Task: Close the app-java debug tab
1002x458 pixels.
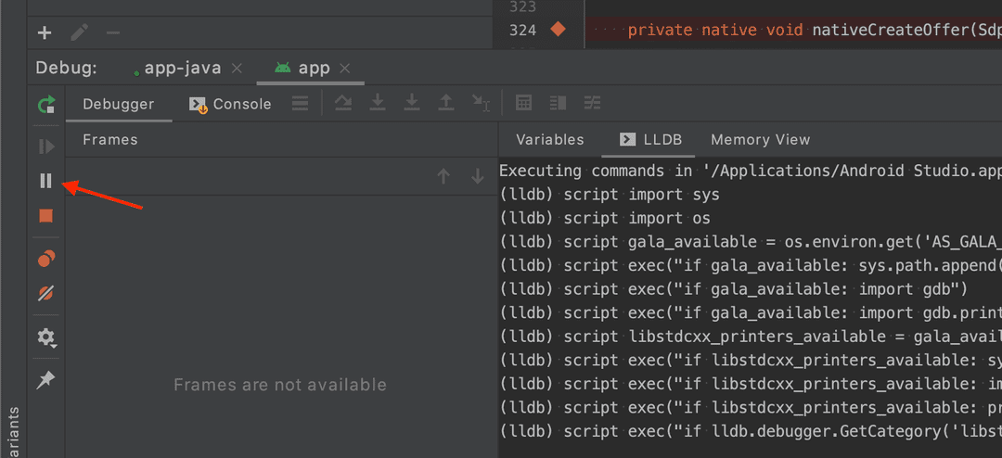Action: pyautogui.click(x=237, y=68)
